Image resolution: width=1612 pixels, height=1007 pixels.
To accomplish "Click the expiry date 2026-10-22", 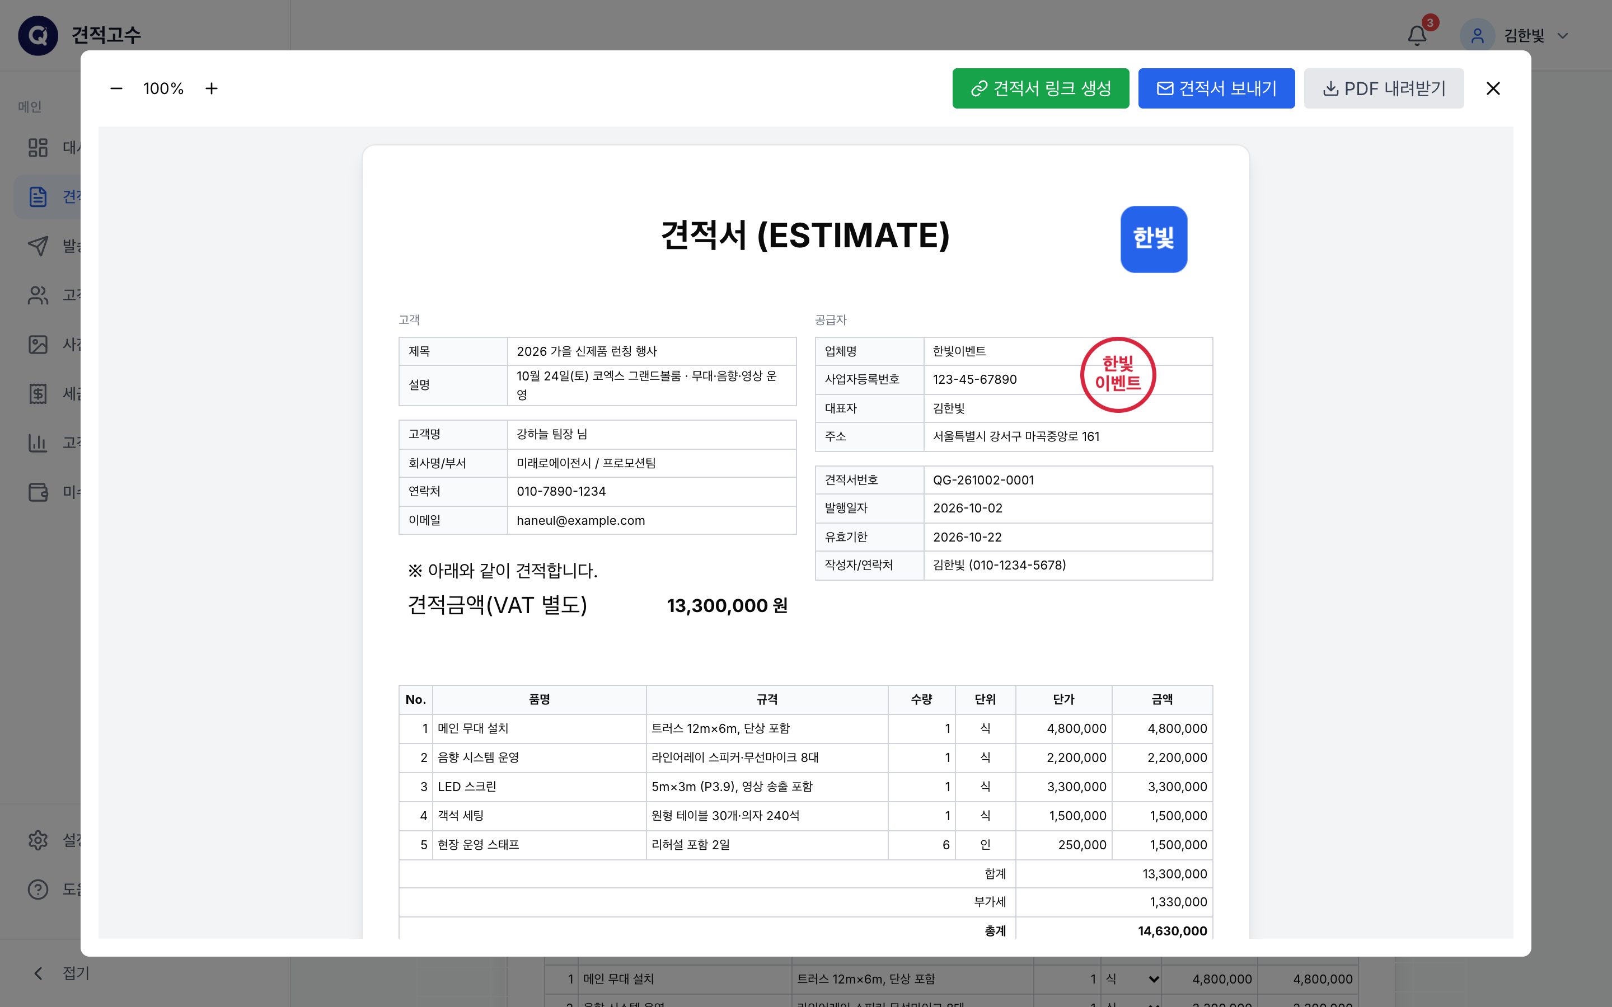I will click(x=967, y=537).
